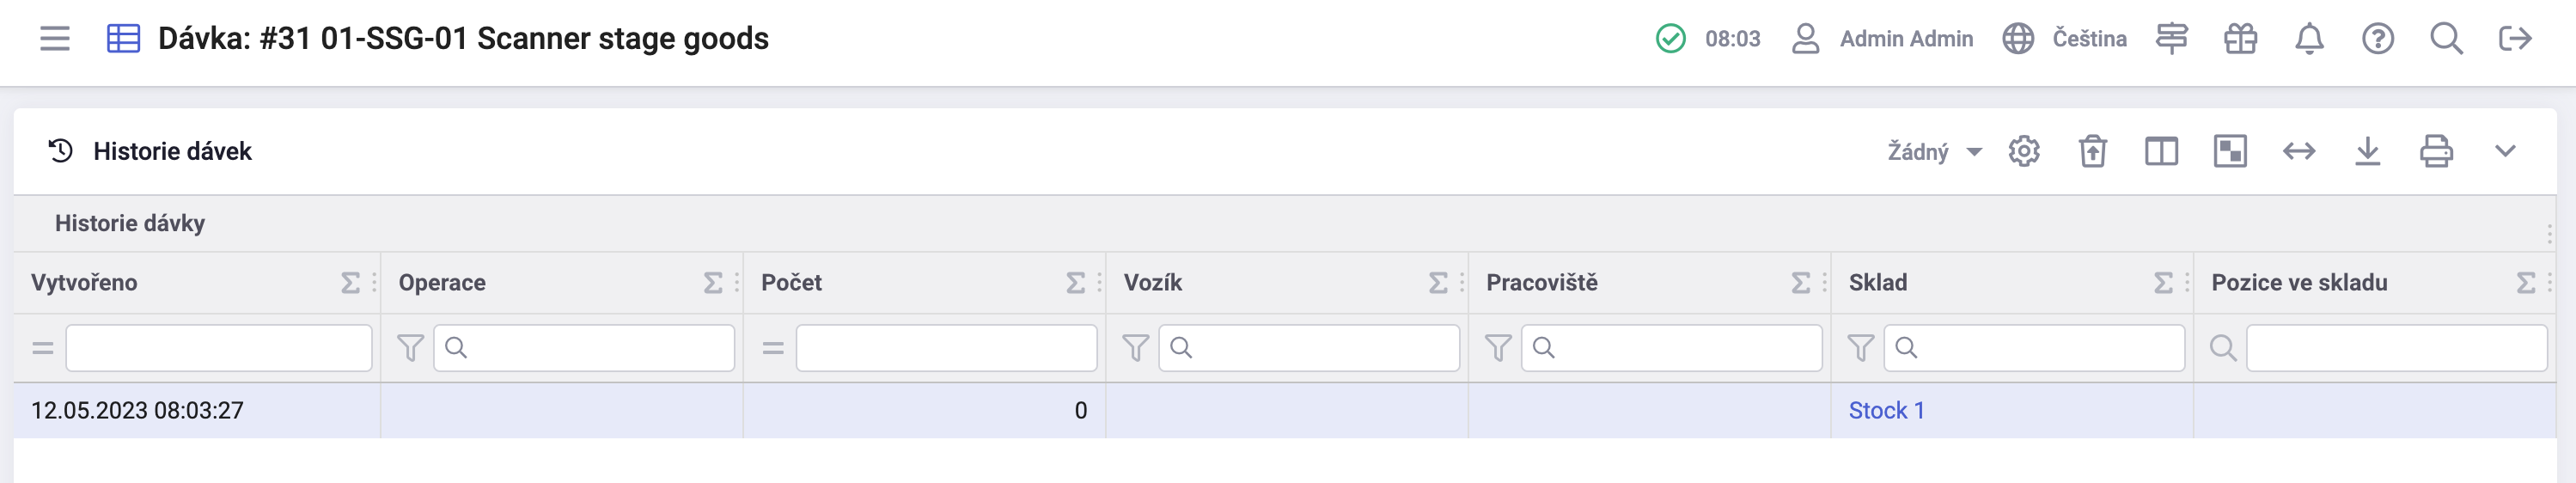Collapse the Historie dávek panel chevron

click(x=2504, y=152)
